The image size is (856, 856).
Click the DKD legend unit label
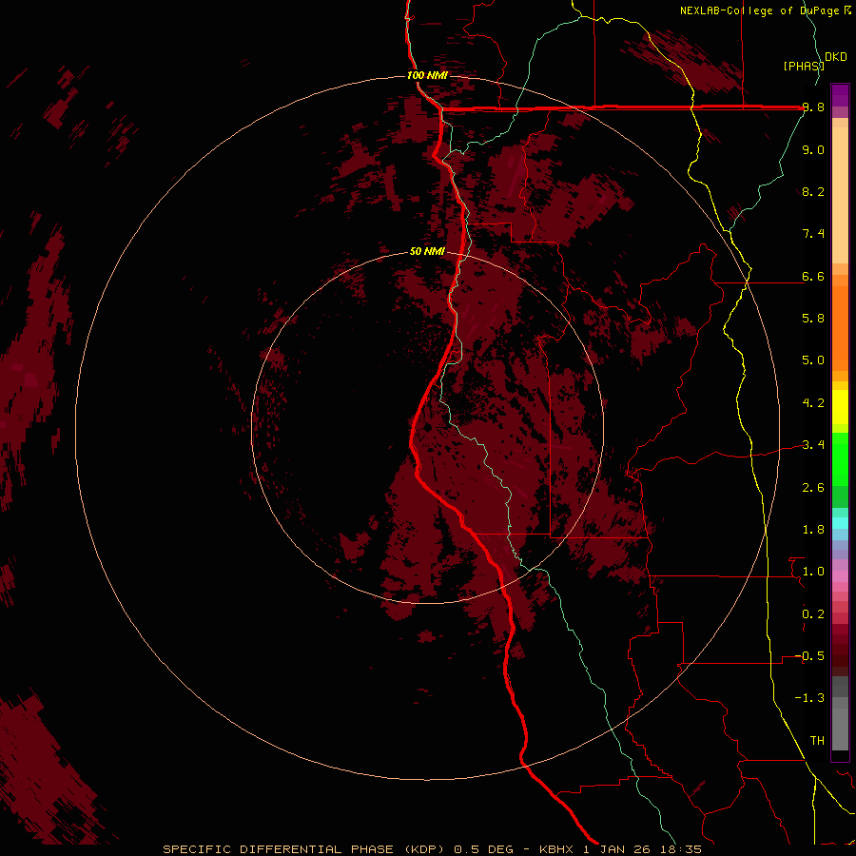tap(836, 57)
